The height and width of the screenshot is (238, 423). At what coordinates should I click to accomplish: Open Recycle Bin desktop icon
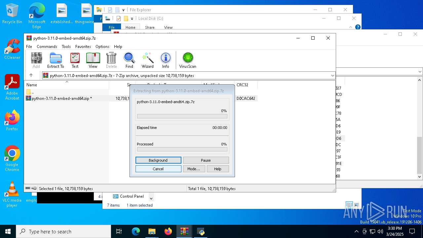(x=12, y=14)
